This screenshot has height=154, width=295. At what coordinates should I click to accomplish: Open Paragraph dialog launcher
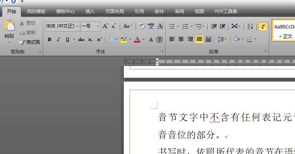265,51
